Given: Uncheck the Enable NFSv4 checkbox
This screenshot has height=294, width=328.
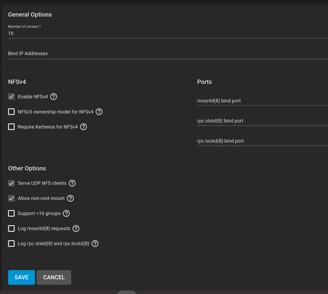Looking at the screenshot, I should tap(11, 97).
